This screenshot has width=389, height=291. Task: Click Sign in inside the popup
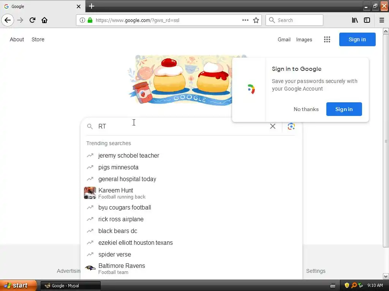344,109
